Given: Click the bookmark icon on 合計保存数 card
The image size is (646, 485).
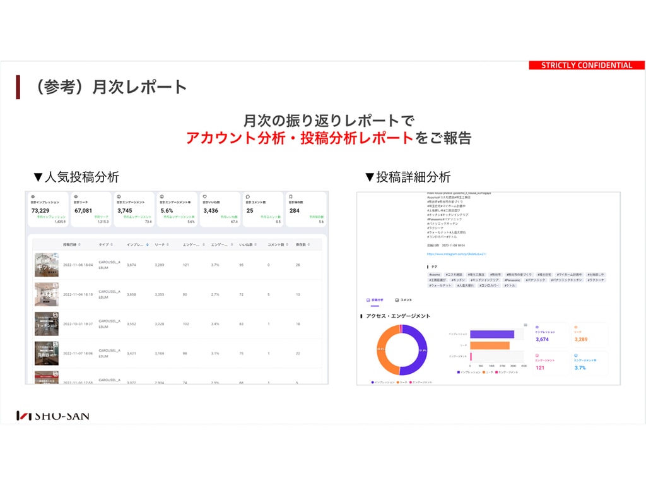Looking at the screenshot, I should coord(290,196).
